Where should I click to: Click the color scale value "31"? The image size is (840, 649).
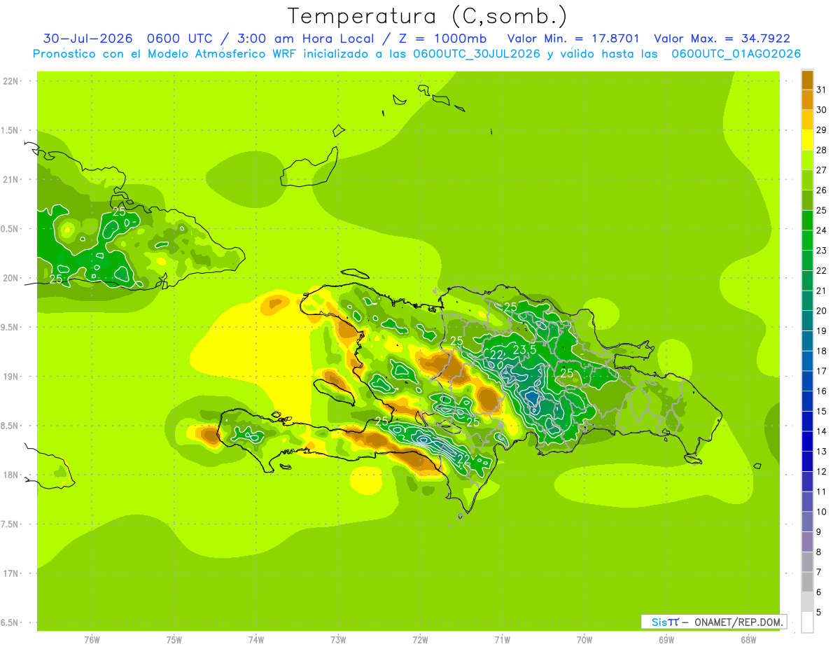point(822,90)
